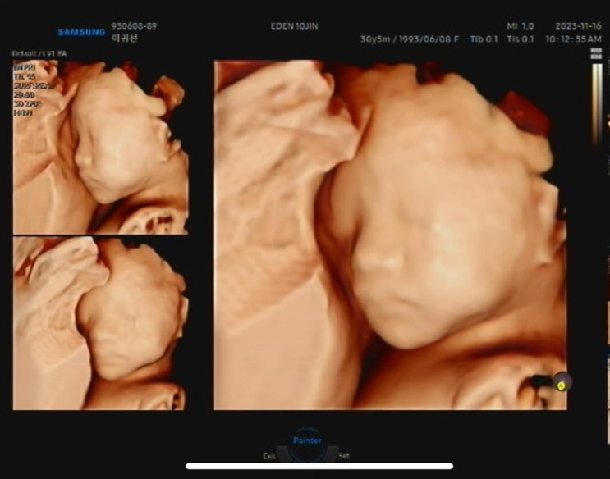Click patient ID 930608-89
The height and width of the screenshot is (479, 610).
point(134,26)
